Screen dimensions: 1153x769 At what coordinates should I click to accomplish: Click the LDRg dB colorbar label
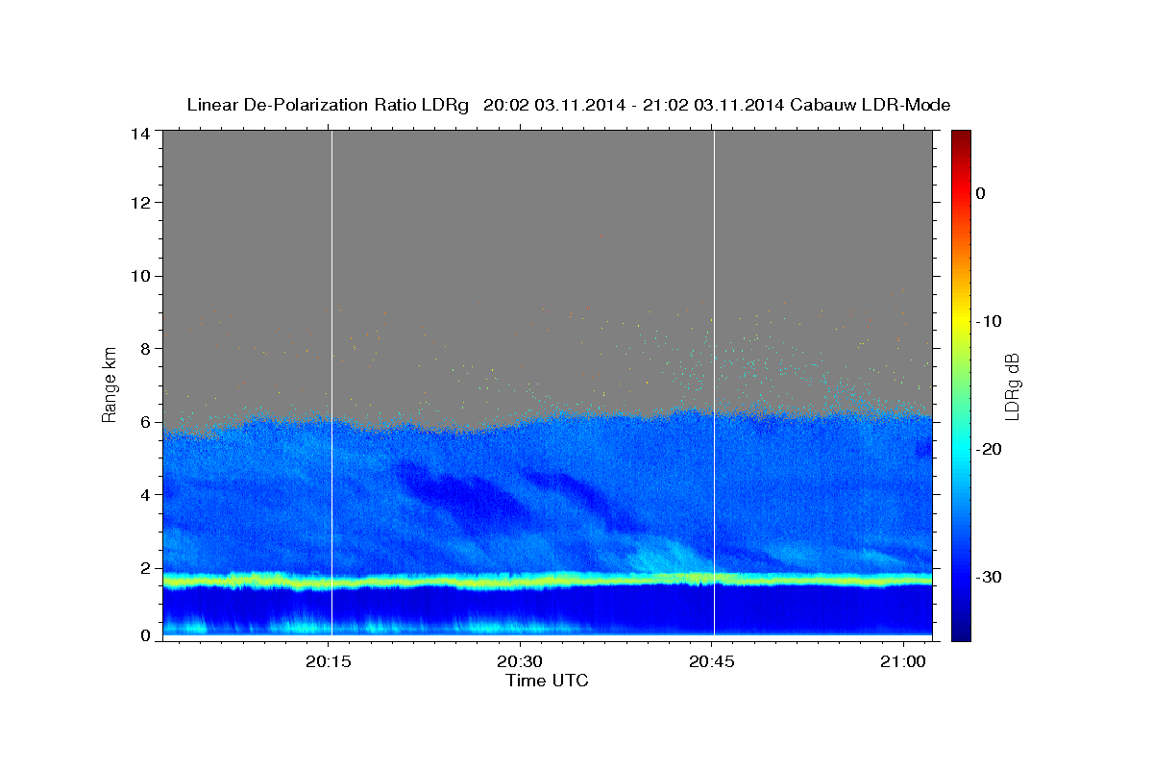(1012, 385)
